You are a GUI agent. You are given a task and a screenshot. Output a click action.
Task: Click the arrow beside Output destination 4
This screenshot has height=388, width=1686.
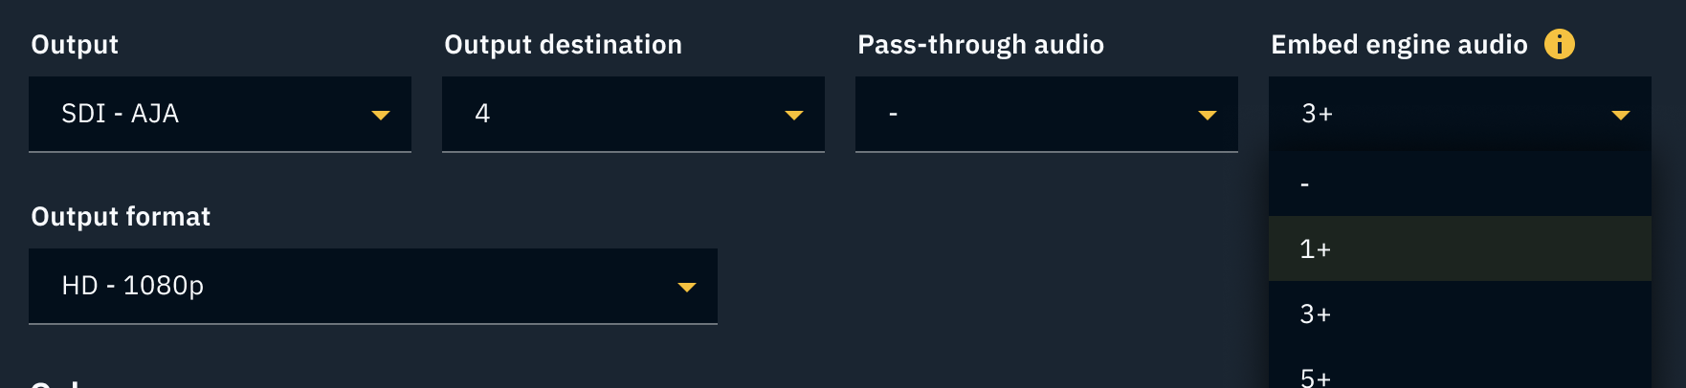[x=794, y=115]
